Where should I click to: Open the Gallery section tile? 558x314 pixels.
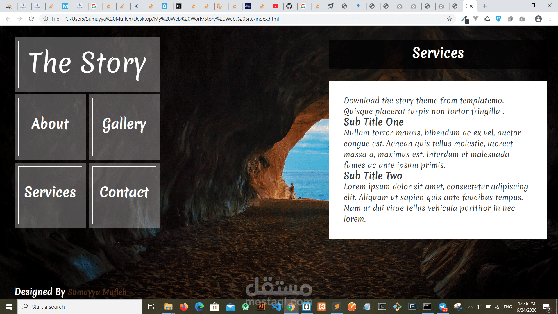pos(124,127)
